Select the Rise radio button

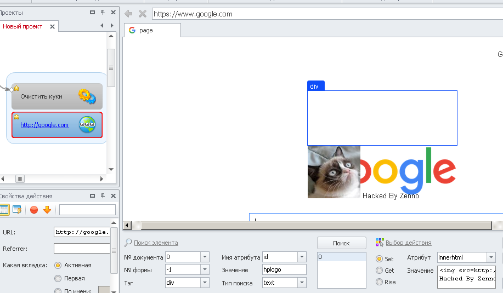tap(379, 282)
